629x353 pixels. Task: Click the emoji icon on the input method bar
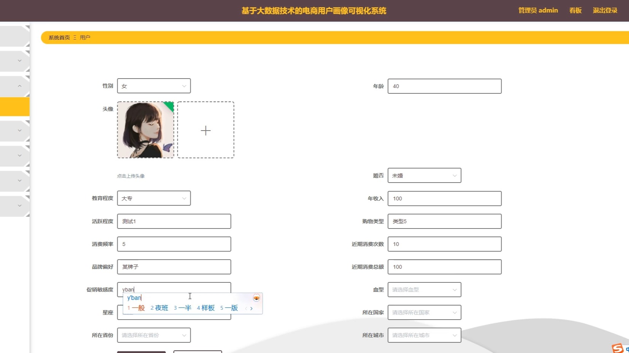tap(256, 298)
